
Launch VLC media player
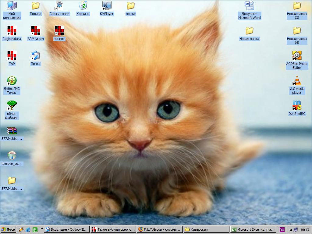[297, 85]
